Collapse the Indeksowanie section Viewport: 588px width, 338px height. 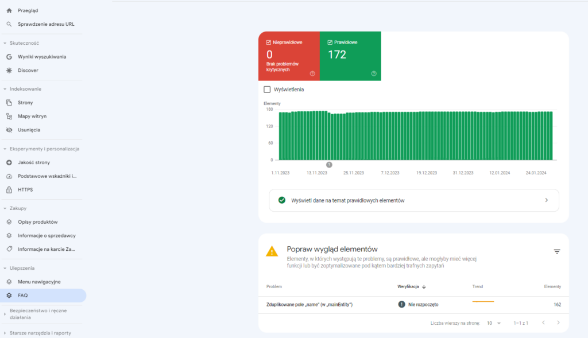pyautogui.click(x=5, y=89)
